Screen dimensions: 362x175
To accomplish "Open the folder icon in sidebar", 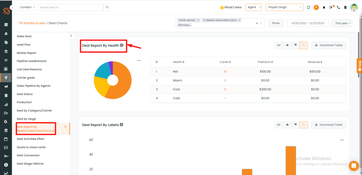I will click(x=6, y=113).
